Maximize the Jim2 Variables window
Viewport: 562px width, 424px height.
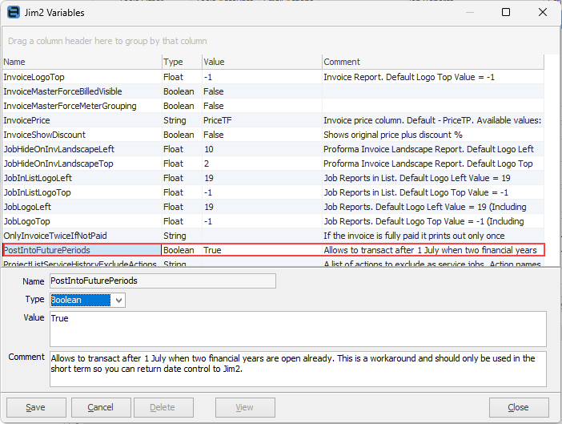(506, 12)
